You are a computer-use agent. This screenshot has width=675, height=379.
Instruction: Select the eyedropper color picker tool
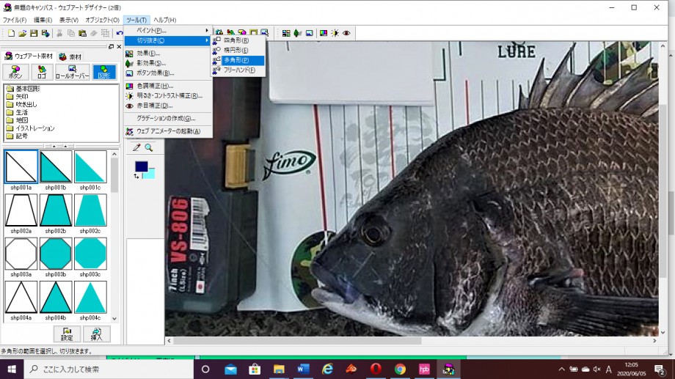136,147
